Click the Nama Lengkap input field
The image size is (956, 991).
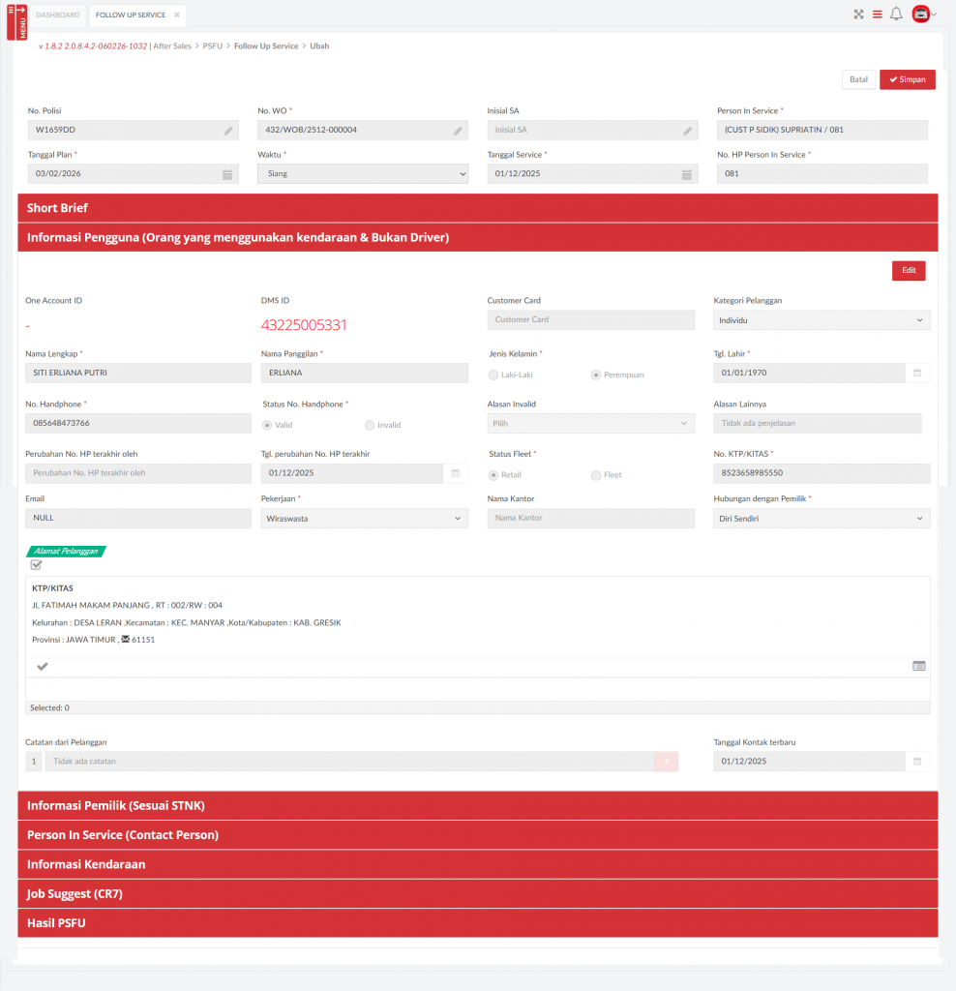click(x=138, y=374)
